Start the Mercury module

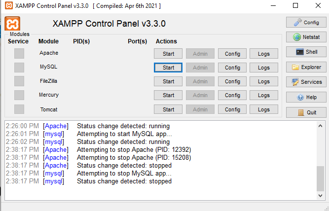click(168, 95)
